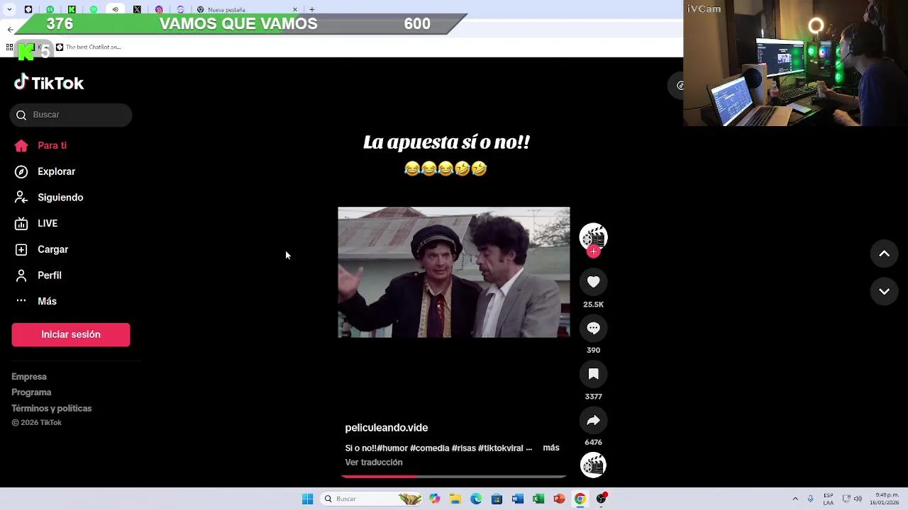Go to next video with down chevron
The height and width of the screenshot is (510, 908).
pyautogui.click(x=885, y=291)
